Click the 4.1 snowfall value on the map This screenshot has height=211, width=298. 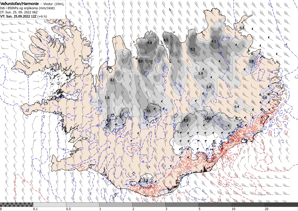(214, 41)
